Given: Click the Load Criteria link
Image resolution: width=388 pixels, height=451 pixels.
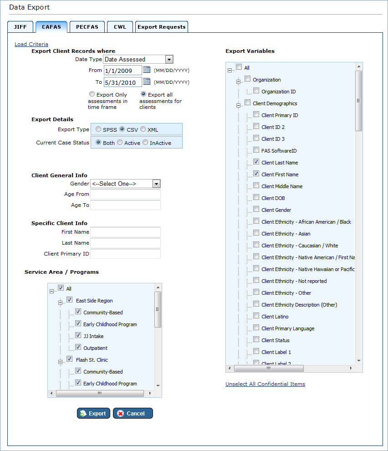Looking at the screenshot, I should 31,44.
